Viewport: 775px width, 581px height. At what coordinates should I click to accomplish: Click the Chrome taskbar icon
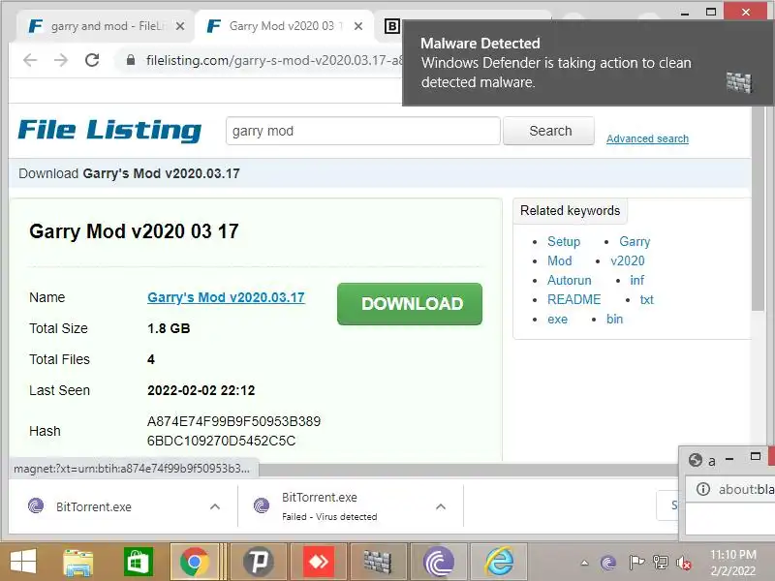[x=195, y=562]
